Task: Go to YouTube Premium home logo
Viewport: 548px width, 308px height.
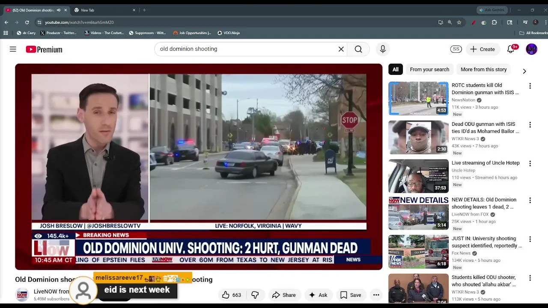Action: 44,49
